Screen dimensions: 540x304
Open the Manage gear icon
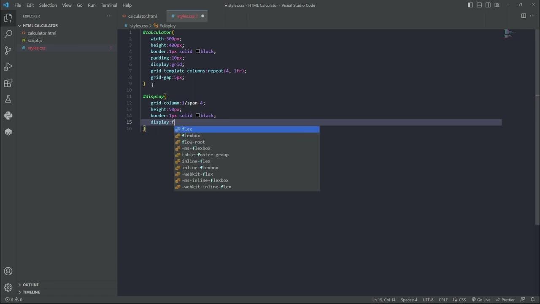[x=8, y=288]
